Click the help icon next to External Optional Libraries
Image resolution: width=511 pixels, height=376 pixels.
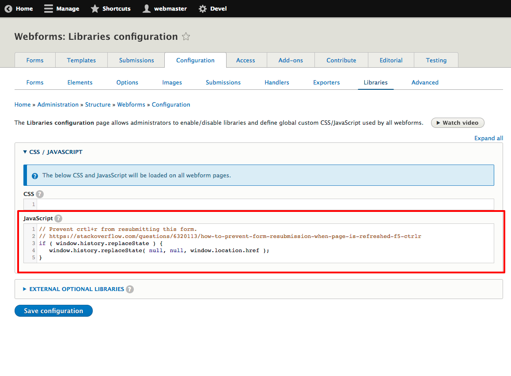coord(130,289)
